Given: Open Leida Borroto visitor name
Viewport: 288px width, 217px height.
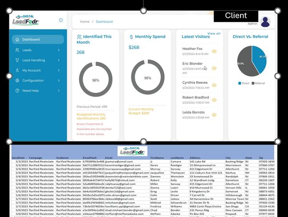Looking at the screenshot, I should click(193, 113).
